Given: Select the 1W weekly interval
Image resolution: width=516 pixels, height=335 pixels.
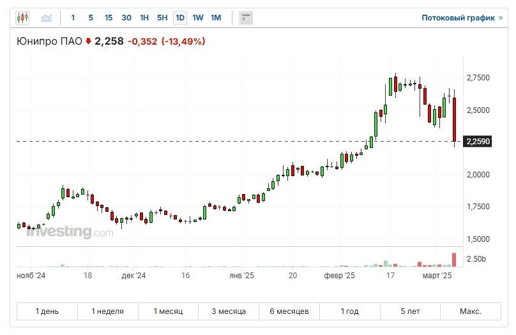Looking at the screenshot, I should click(x=198, y=18).
